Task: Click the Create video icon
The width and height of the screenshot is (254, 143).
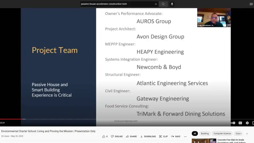Action: pyautogui.click(x=251, y=4)
